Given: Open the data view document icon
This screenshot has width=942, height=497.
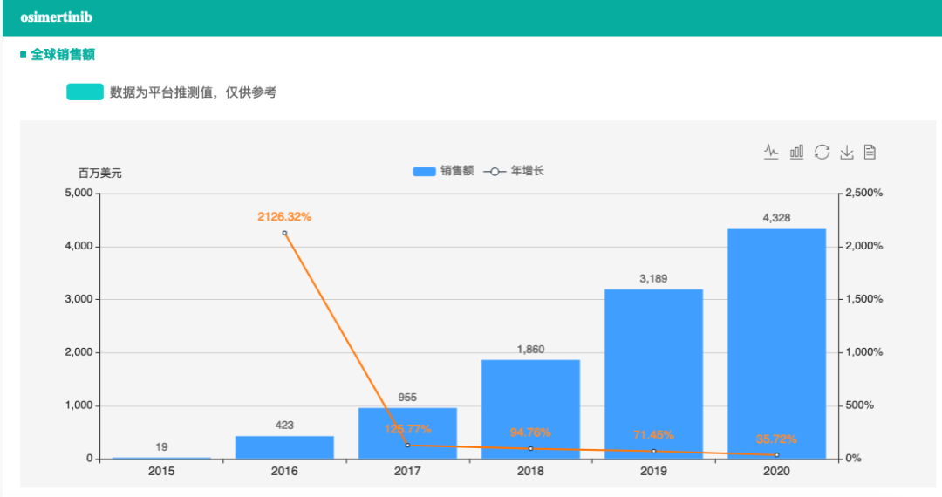Looking at the screenshot, I should [870, 152].
